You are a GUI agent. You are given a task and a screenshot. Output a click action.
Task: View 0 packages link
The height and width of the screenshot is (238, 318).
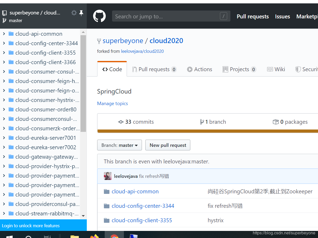click(290, 122)
